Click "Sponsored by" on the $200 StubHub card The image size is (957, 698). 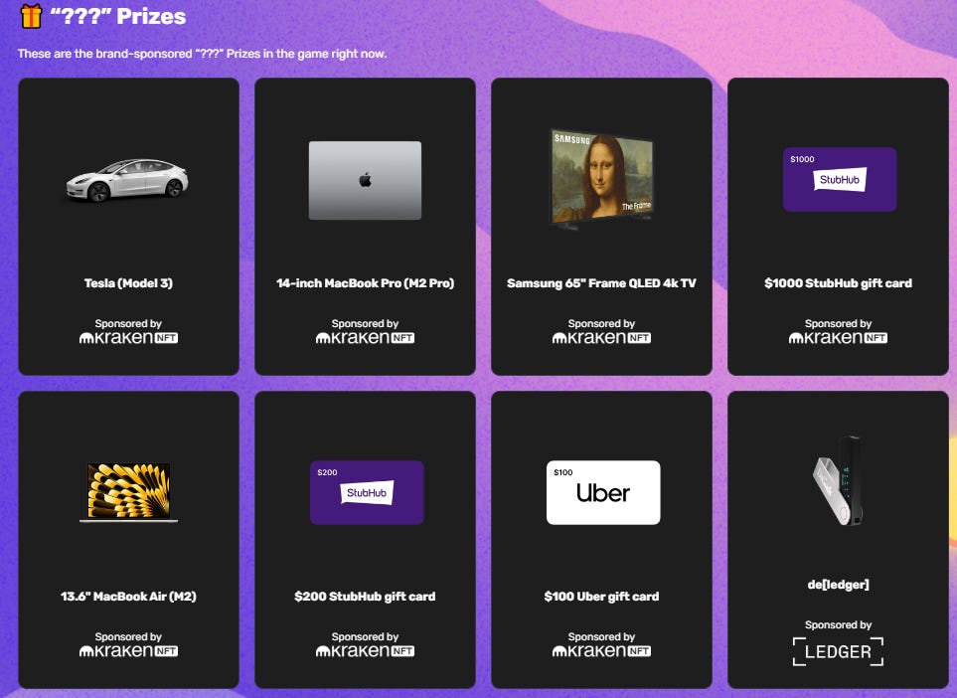[365, 637]
